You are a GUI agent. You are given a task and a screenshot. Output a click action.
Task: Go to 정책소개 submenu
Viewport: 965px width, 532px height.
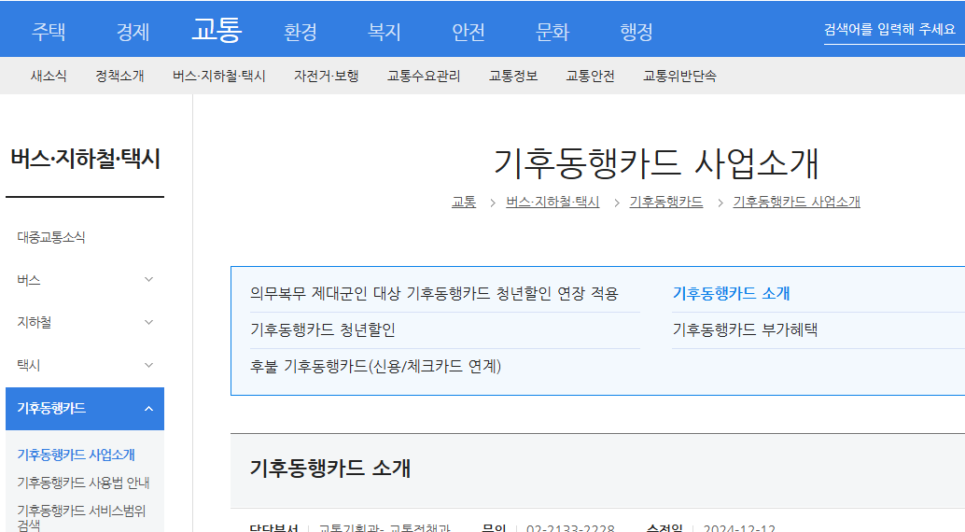coord(119,76)
